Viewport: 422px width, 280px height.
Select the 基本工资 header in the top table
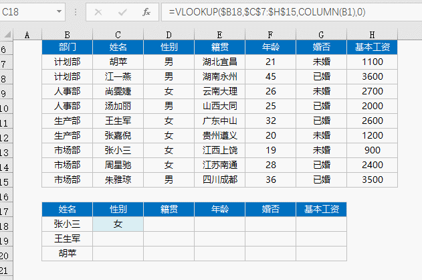pos(372,47)
